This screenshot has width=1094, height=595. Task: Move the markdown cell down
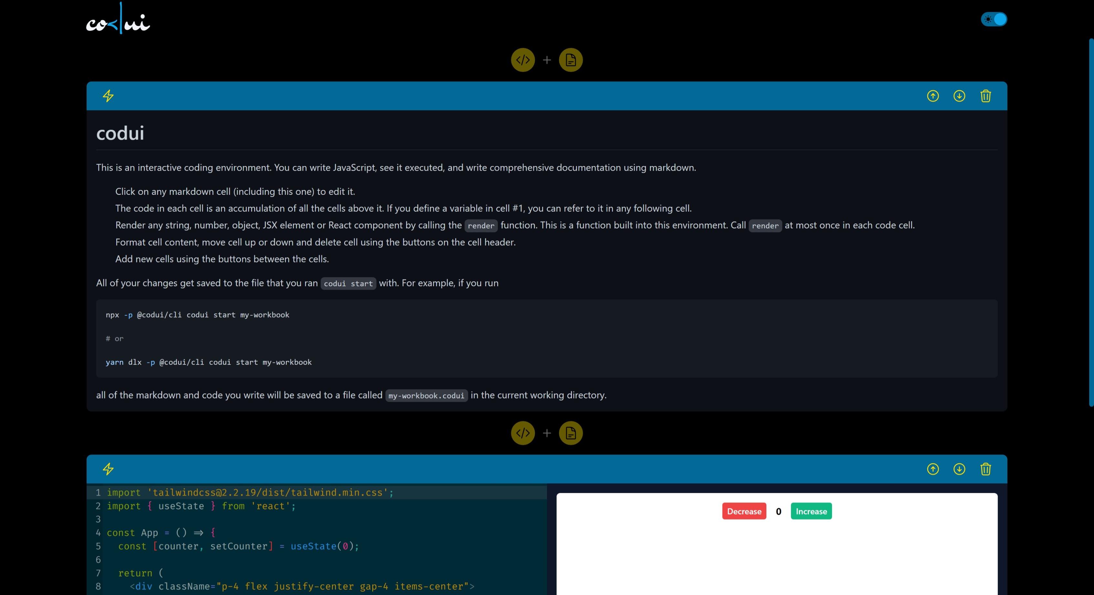tap(959, 96)
